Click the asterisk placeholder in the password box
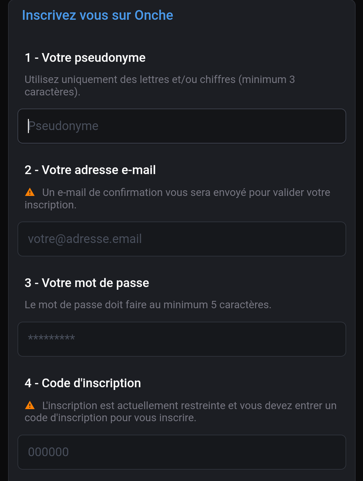 pyautogui.click(x=52, y=339)
